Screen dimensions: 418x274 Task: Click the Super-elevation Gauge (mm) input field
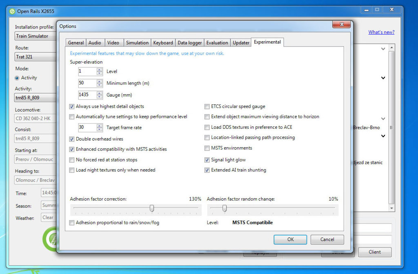point(87,95)
